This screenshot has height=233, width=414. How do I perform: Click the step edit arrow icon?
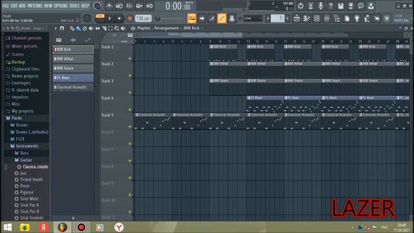click(202, 18)
